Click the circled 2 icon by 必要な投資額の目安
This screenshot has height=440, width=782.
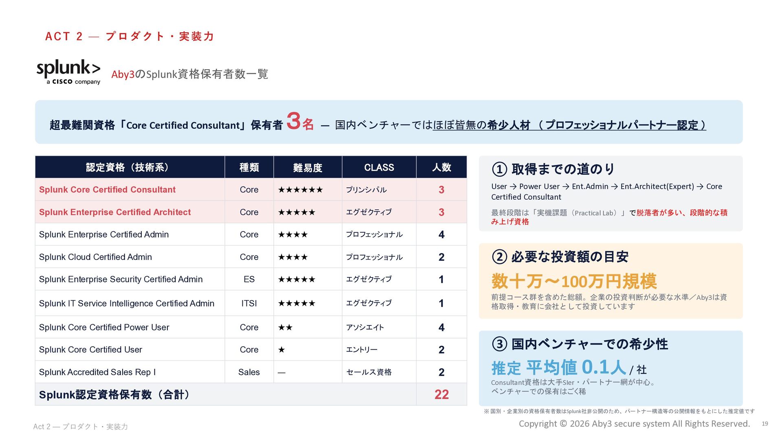(499, 257)
